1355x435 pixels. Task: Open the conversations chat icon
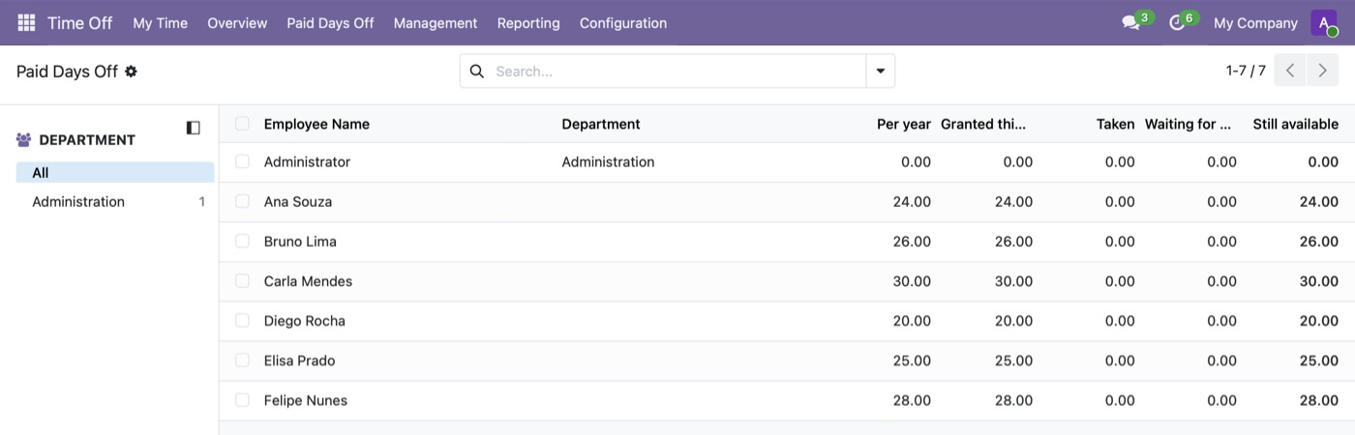(x=1130, y=22)
